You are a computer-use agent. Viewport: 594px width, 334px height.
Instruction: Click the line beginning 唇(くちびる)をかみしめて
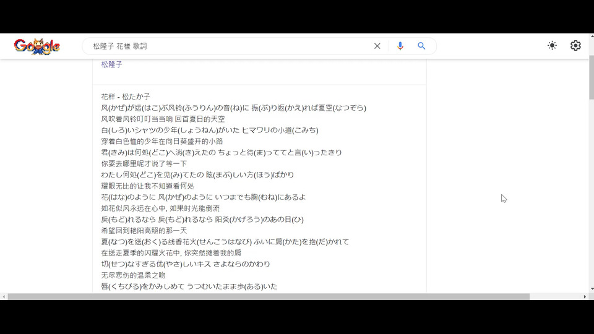(x=189, y=286)
